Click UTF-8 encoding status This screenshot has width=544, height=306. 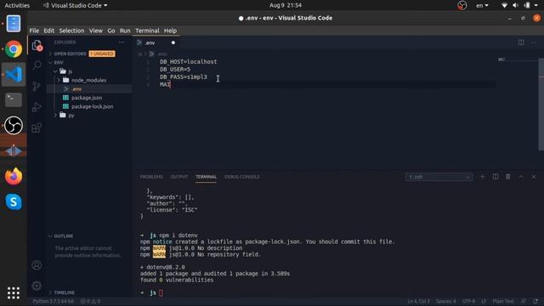468,301
